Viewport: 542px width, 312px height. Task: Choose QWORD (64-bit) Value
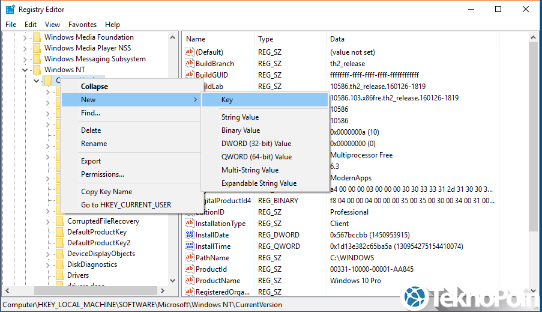pos(265,156)
